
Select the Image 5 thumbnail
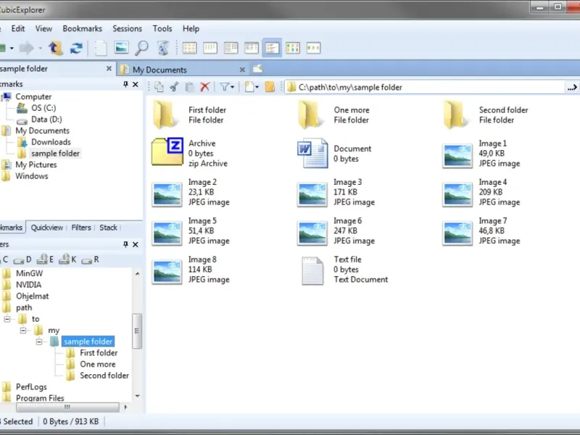167,232
